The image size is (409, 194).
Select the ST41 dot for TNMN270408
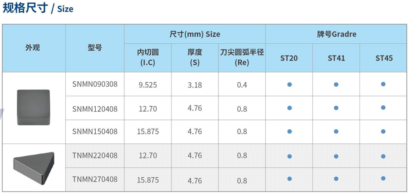336,179
